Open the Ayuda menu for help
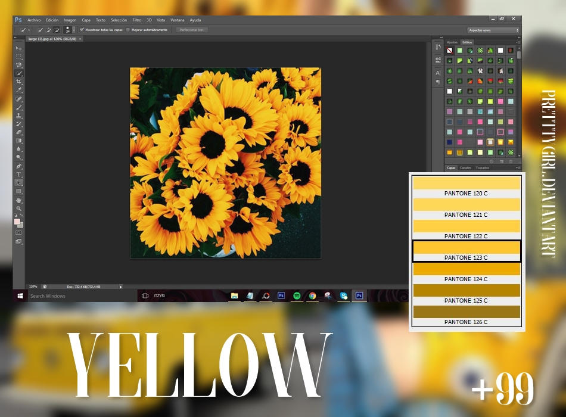The height and width of the screenshot is (417, 566). [x=195, y=20]
